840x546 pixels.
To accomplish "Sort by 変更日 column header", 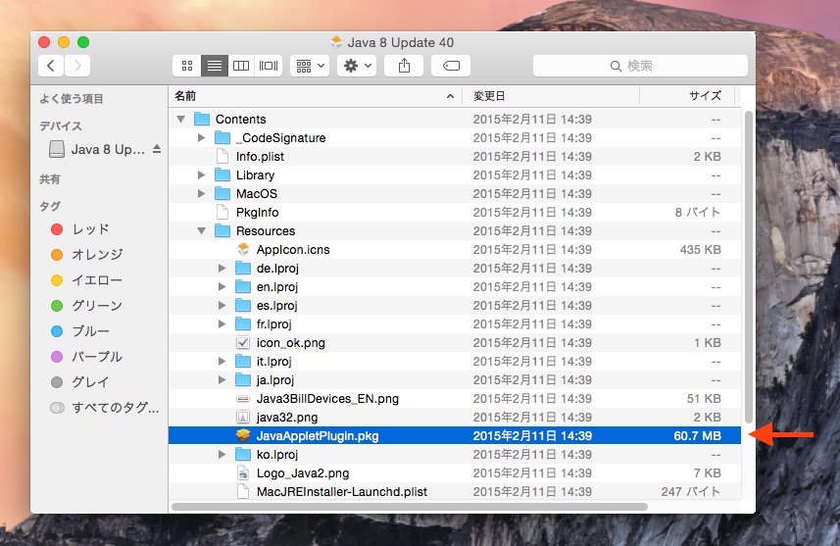I will 551,96.
